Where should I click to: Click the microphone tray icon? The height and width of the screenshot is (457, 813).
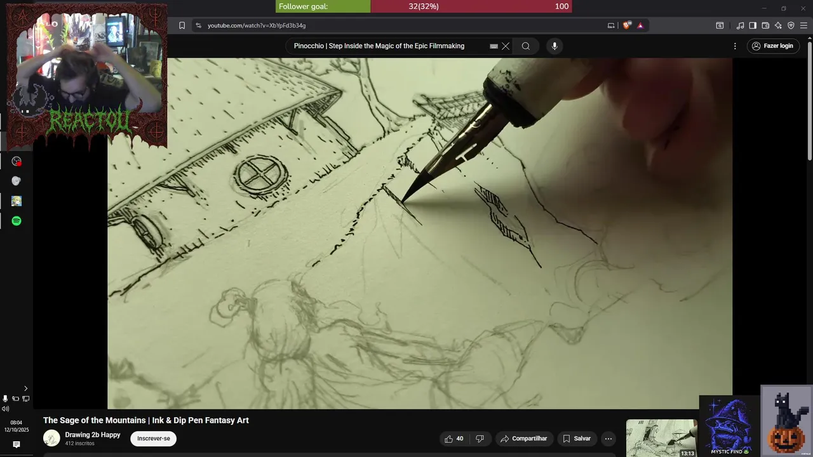click(6, 399)
